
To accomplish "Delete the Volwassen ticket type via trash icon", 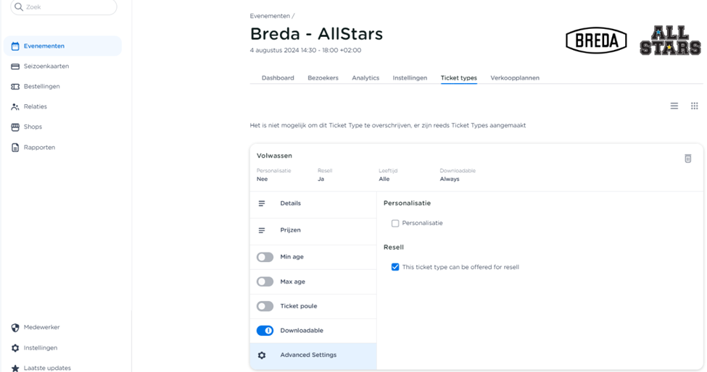I will 687,158.
